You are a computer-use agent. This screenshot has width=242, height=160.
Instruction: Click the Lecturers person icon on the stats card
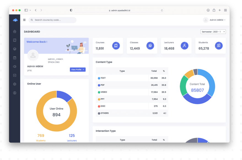click(x=184, y=46)
